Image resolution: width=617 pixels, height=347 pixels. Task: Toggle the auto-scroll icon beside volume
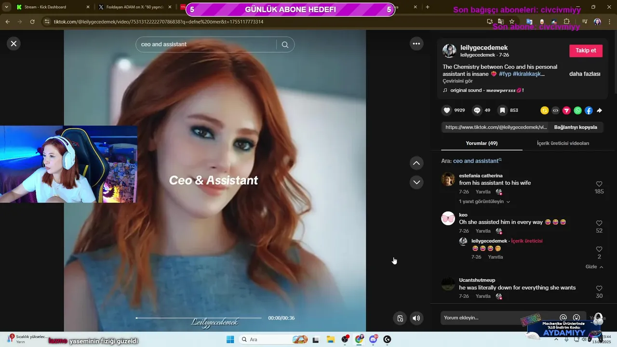400,318
